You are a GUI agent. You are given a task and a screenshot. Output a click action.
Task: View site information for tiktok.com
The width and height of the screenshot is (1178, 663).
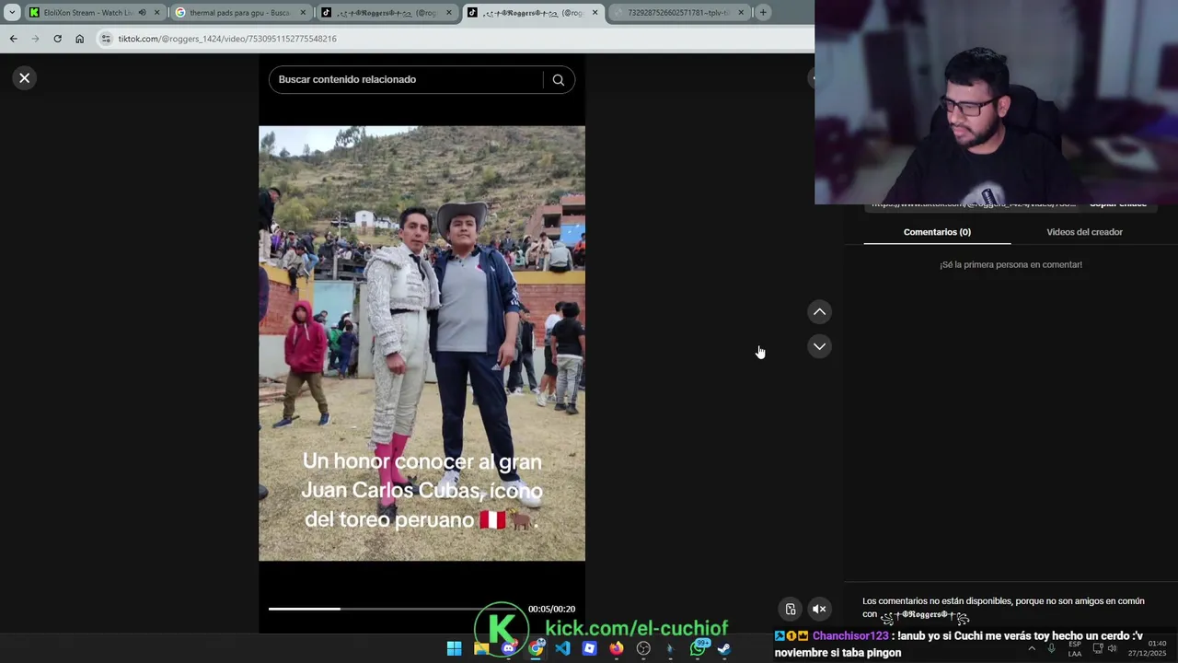click(x=106, y=39)
